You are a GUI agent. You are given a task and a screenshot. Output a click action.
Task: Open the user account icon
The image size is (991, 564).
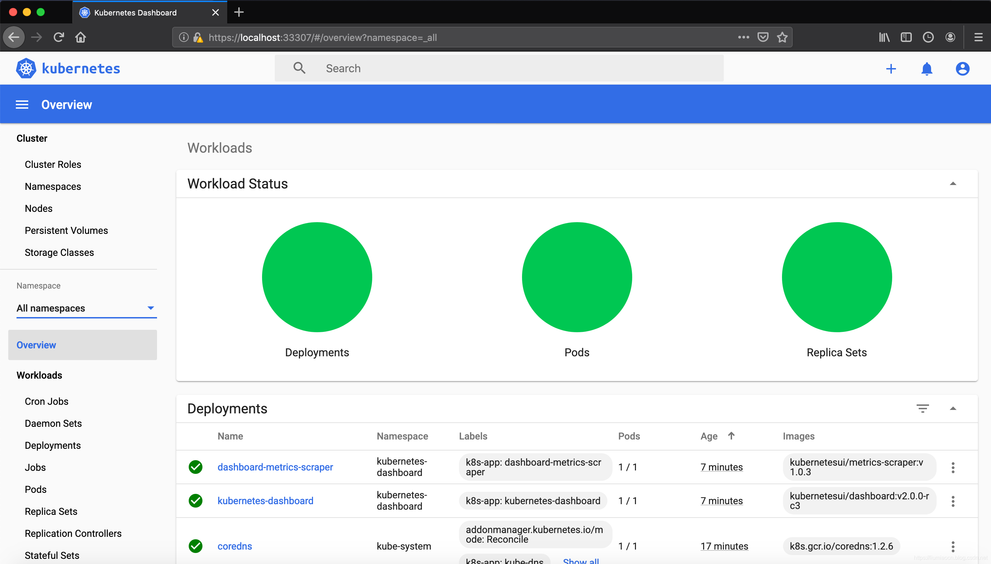coord(962,68)
